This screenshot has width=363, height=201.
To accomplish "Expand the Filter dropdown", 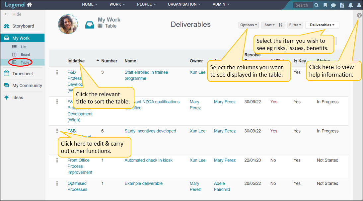I will pyautogui.click(x=295, y=25).
